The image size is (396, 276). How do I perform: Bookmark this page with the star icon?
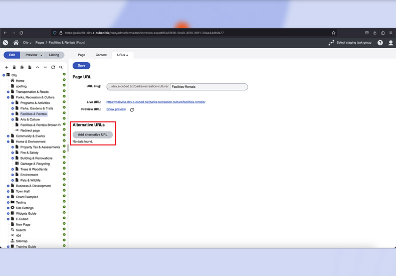click(x=333, y=33)
